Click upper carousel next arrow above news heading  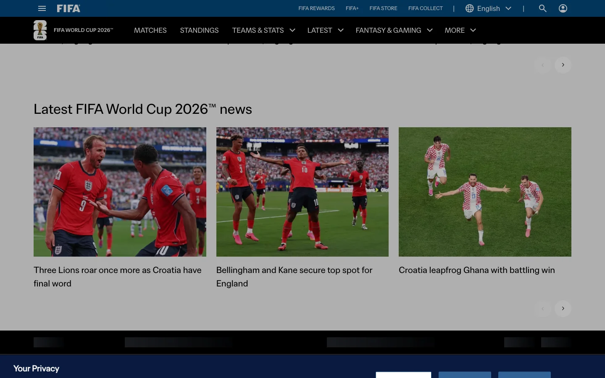(x=563, y=65)
